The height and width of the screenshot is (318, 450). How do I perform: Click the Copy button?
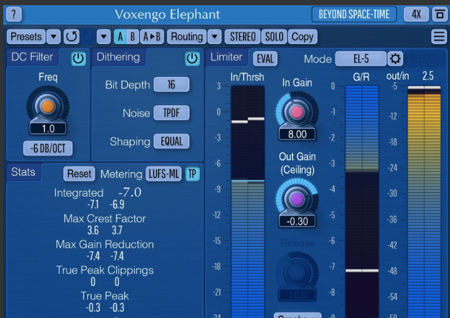pyautogui.click(x=303, y=37)
